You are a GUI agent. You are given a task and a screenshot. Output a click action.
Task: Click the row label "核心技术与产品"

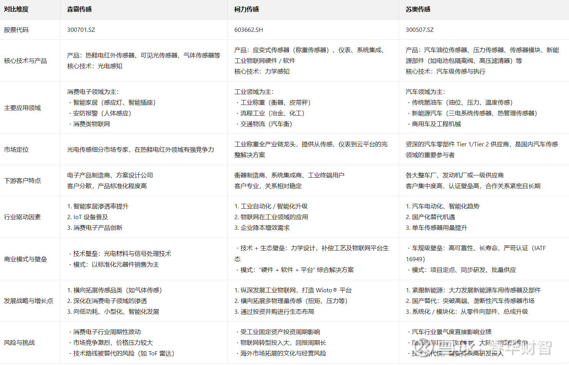(x=26, y=61)
